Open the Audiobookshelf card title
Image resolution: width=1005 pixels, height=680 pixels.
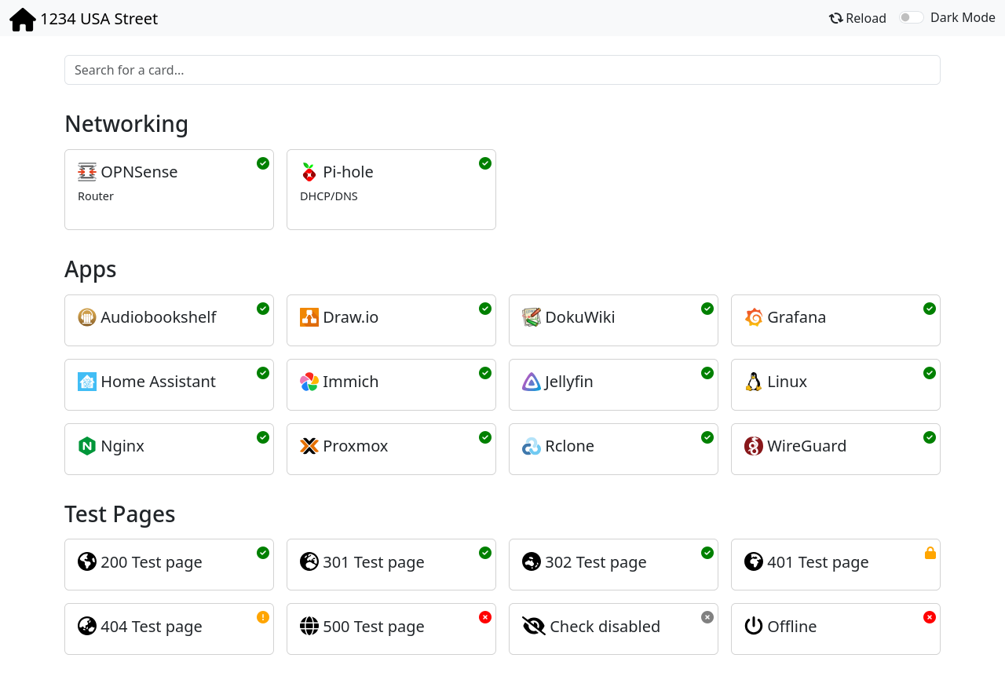click(159, 317)
